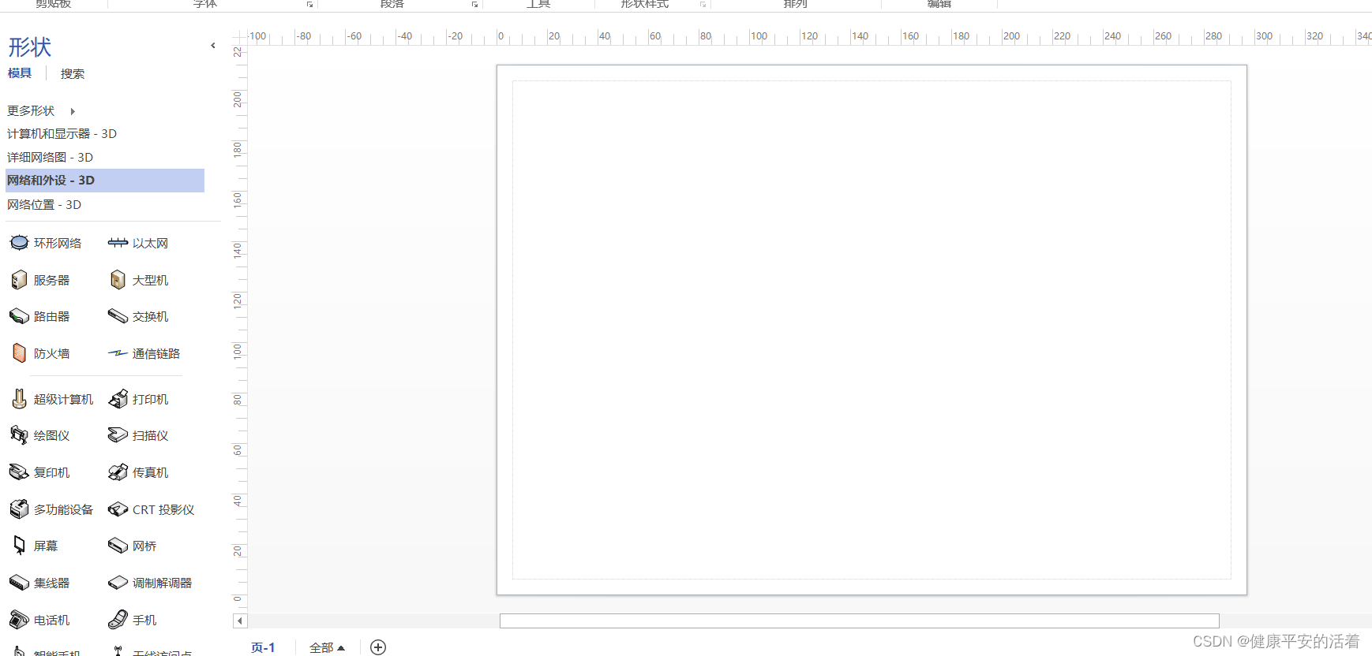Pick the 手机 mobile phone shape

tap(132, 620)
